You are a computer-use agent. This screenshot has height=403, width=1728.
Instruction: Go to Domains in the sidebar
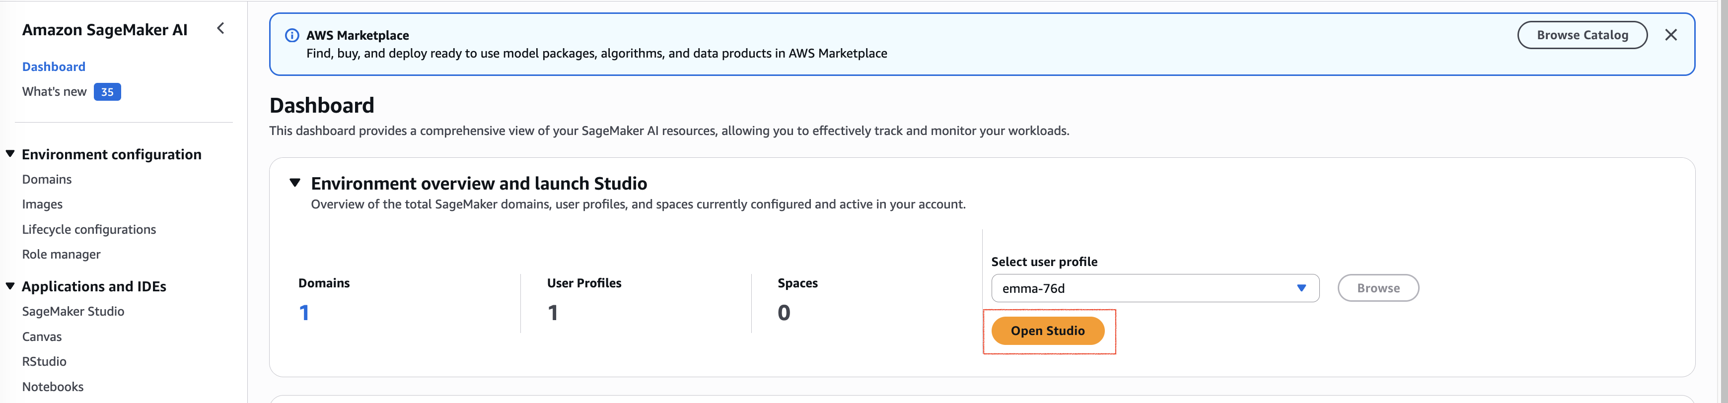tap(47, 179)
